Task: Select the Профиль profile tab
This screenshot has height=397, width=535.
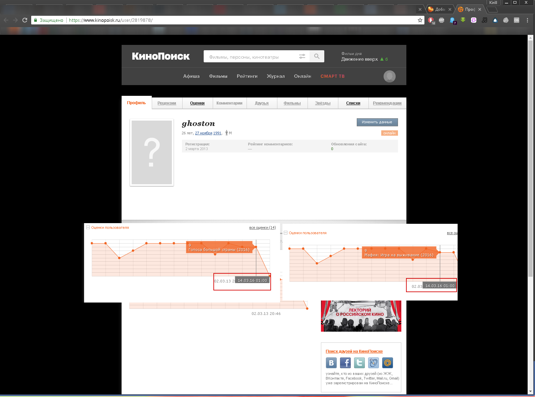Action: coord(136,103)
